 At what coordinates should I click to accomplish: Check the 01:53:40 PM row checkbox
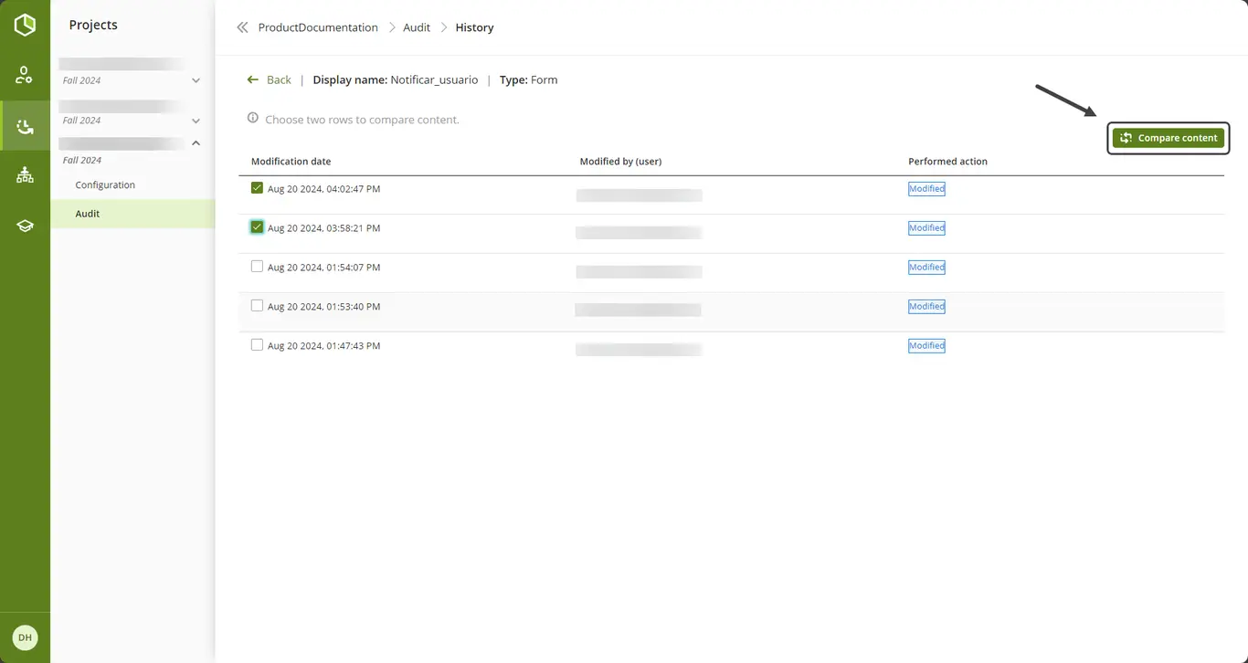pos(257,306)
